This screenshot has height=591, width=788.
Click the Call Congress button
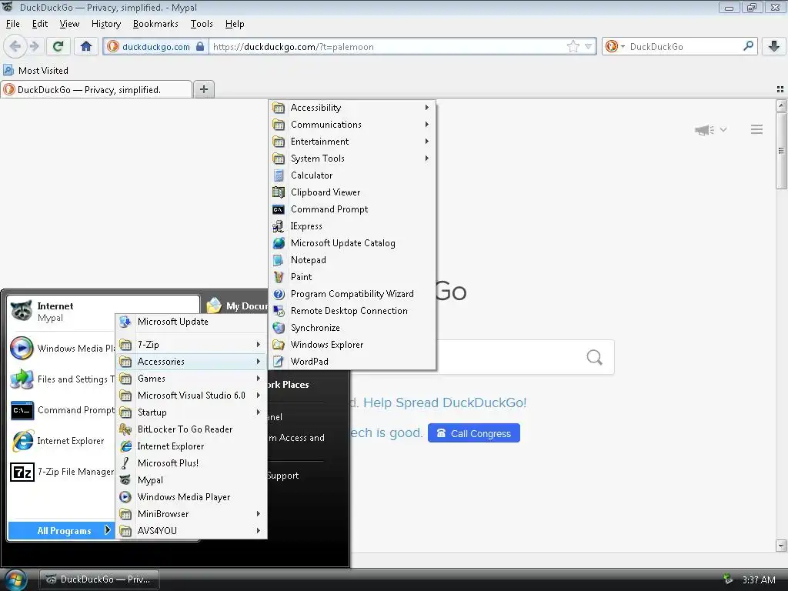(474, 433)
